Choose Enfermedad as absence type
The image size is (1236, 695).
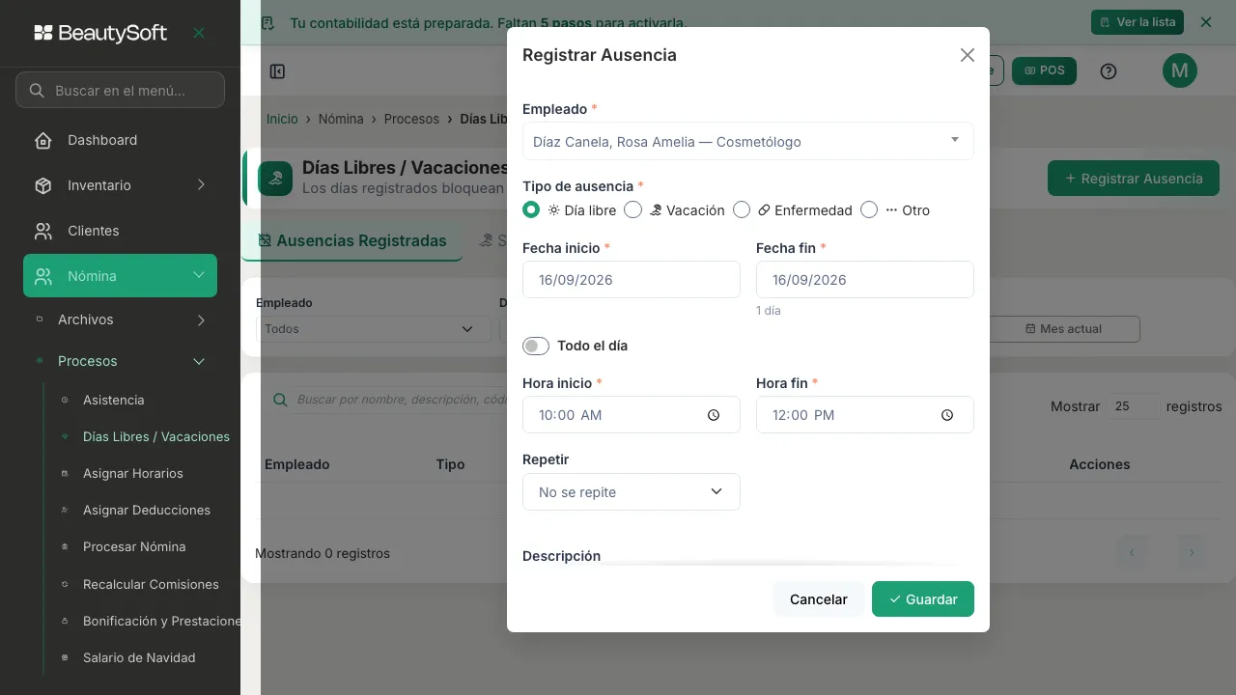742,209
